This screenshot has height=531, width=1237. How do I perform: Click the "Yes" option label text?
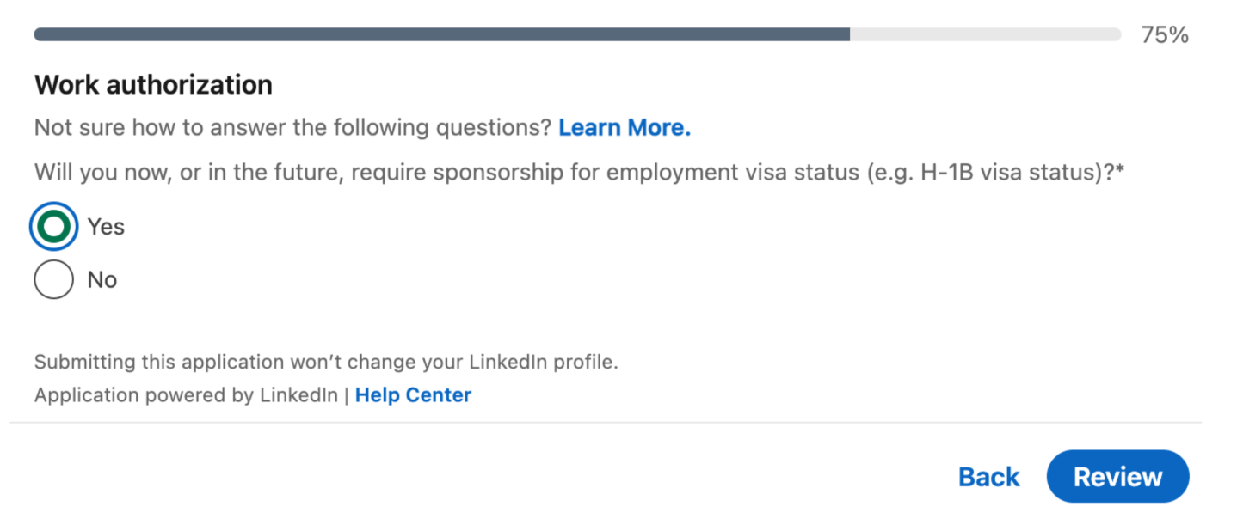click(x=106, y=227)
